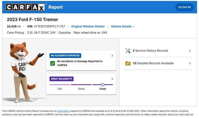Click the 'Gasoline' fuel type text

[x=65, y=33]
